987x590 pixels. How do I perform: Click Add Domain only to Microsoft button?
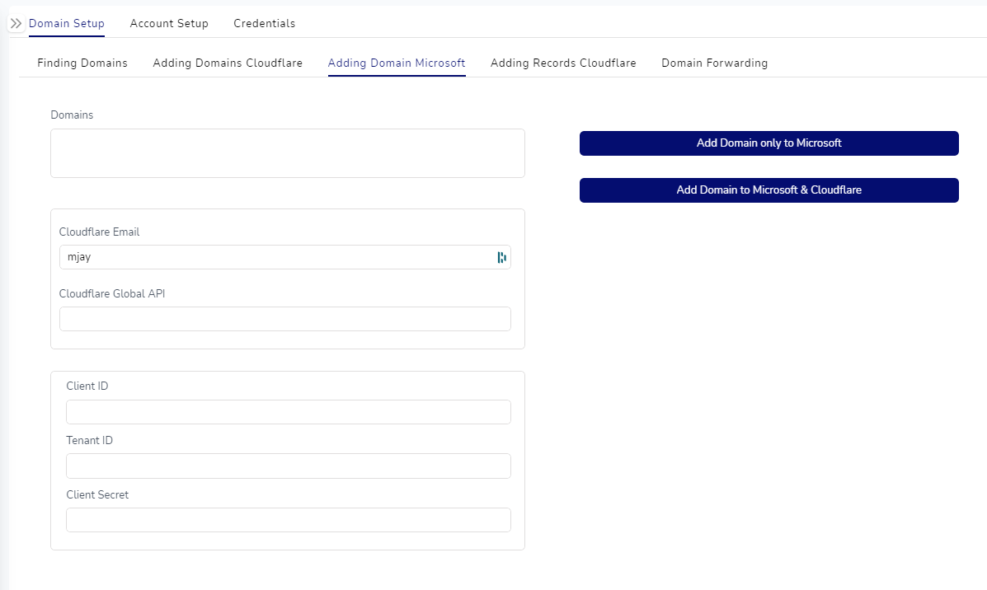coord(769,143)
